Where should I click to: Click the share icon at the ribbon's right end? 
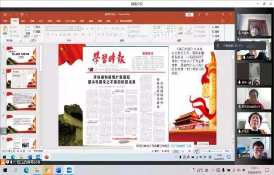tap(223, 21)
